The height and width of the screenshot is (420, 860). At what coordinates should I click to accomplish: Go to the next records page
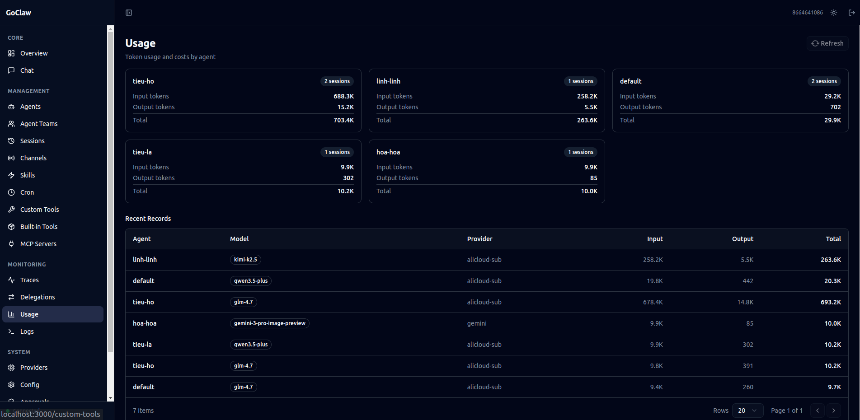click(x=834, y=411)
